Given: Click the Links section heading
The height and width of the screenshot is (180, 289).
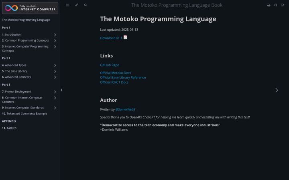Looking at the screenshot, I should (106, 56).
